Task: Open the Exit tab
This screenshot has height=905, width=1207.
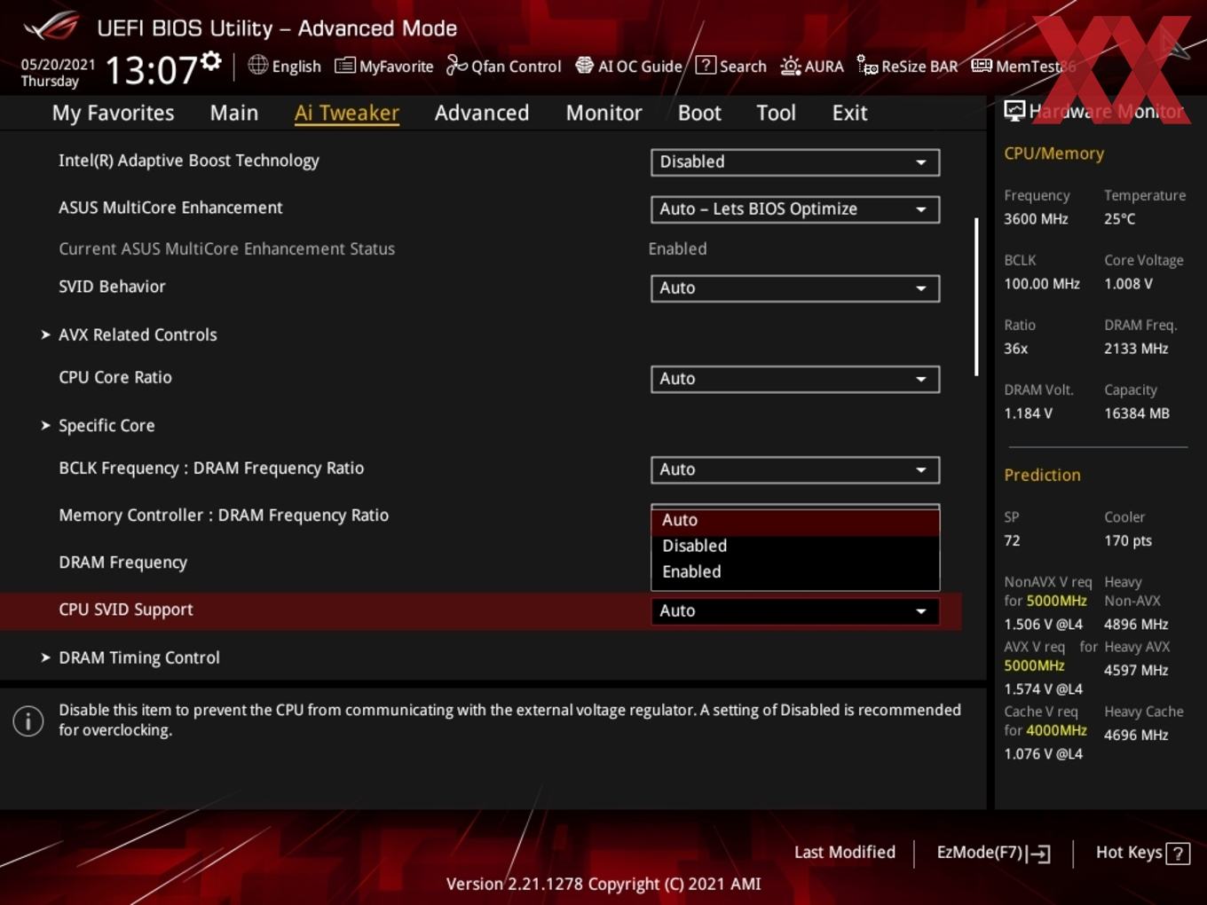Action: 849,113
